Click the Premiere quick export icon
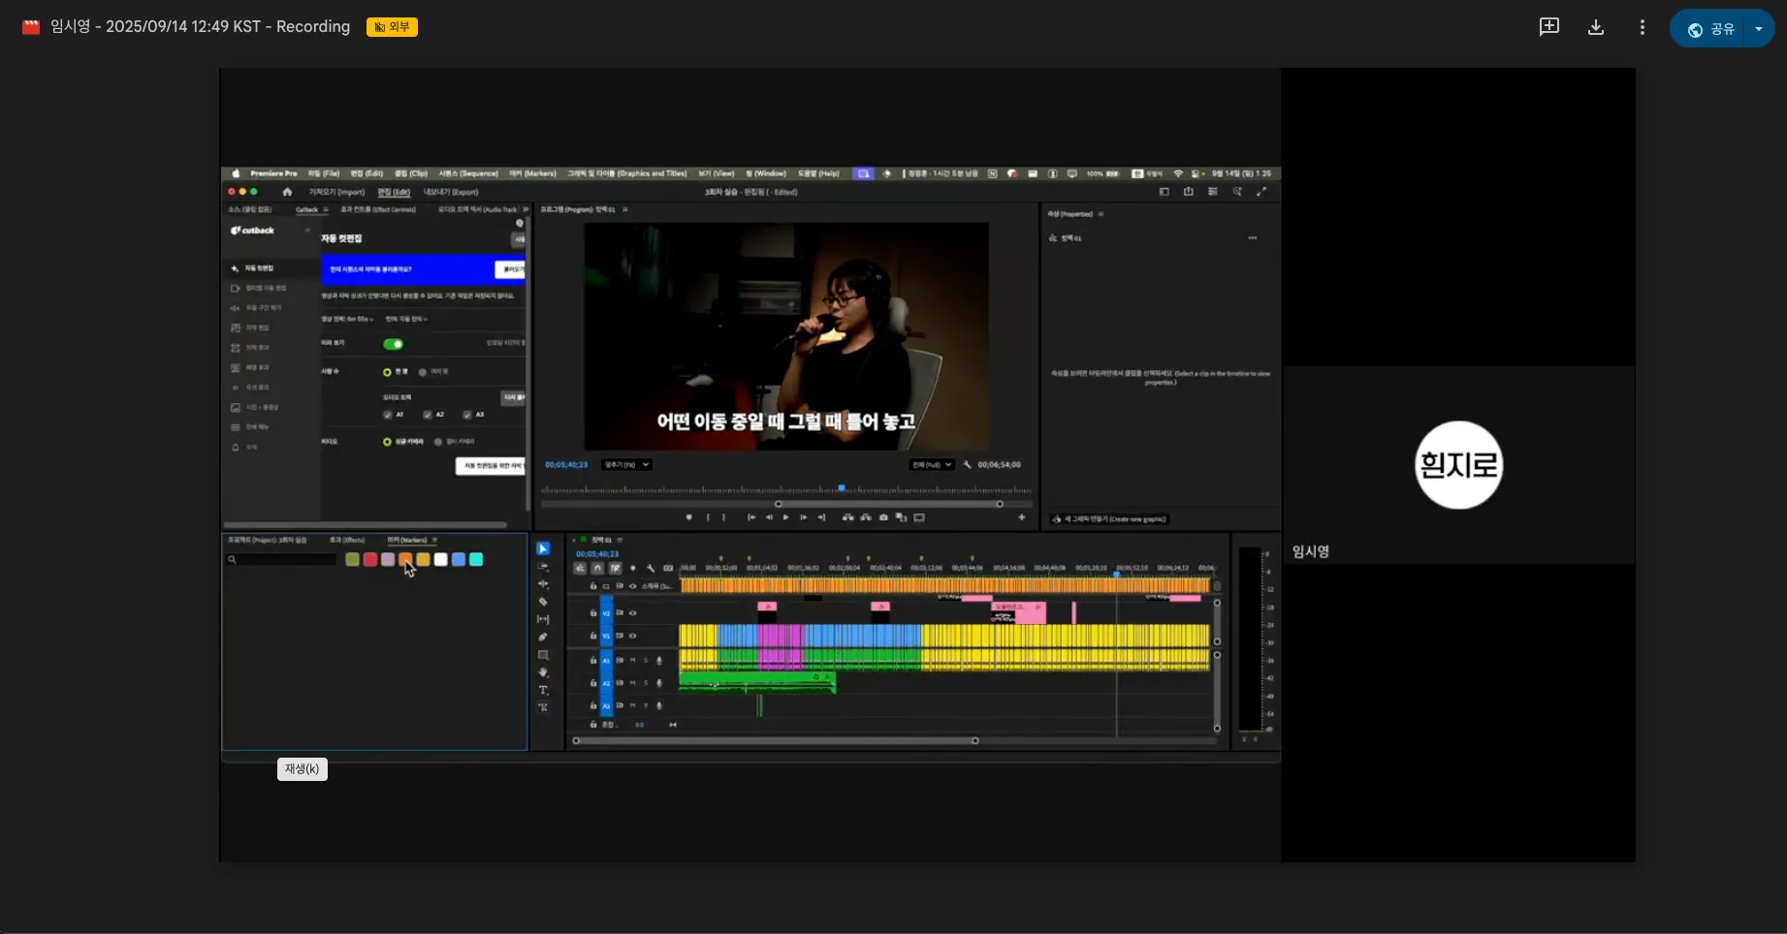1787x934 pixels. [1188, 192]
